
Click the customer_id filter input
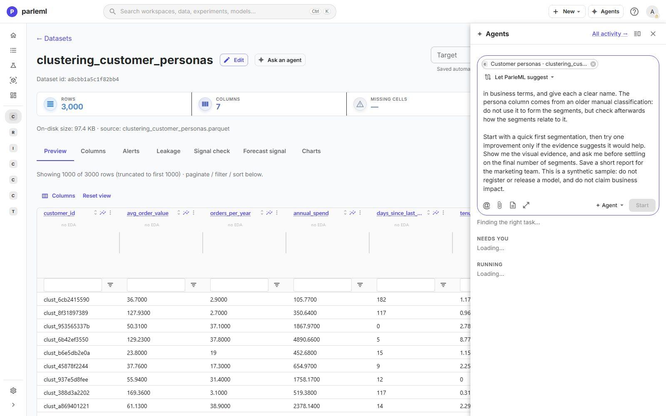click(x=73, y=285)
